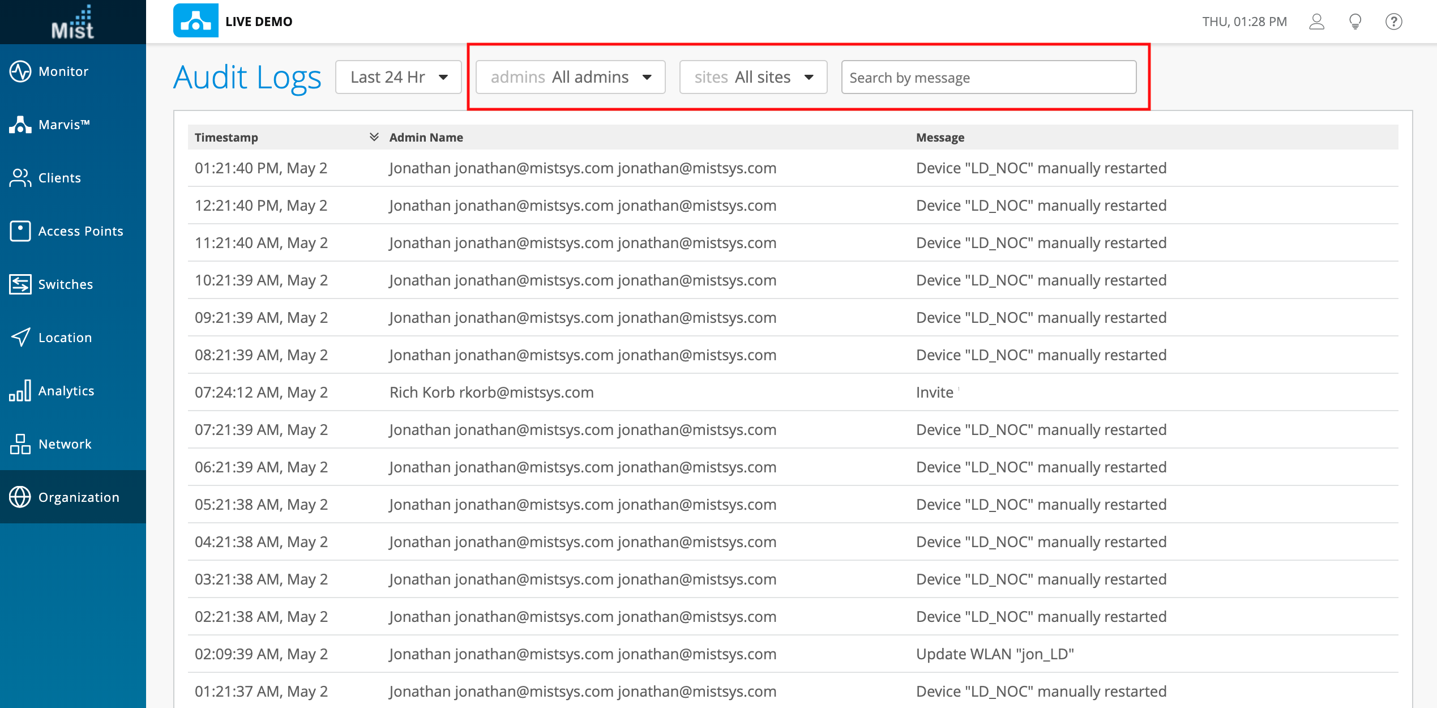Click the Switches arrows icon
The width and height of the screenshot is (1437, 708).
pos(20,284)
